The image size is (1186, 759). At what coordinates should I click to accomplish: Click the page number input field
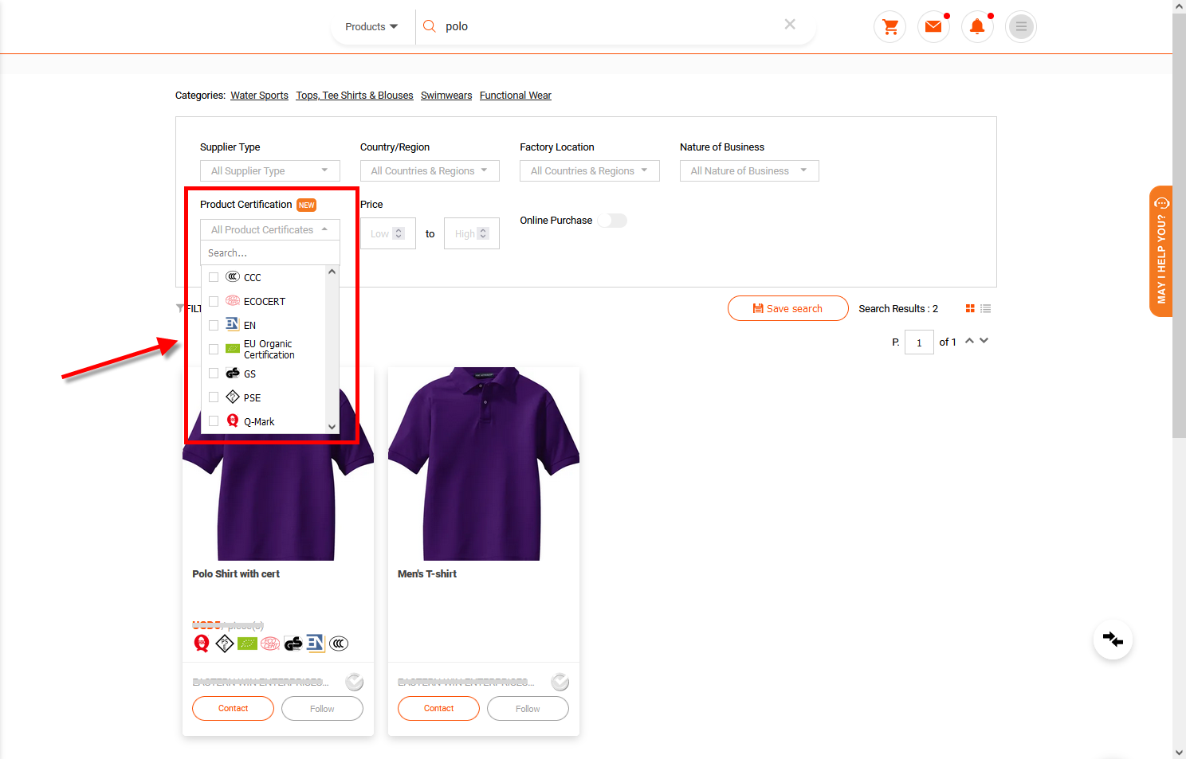[x=919, y=342]
